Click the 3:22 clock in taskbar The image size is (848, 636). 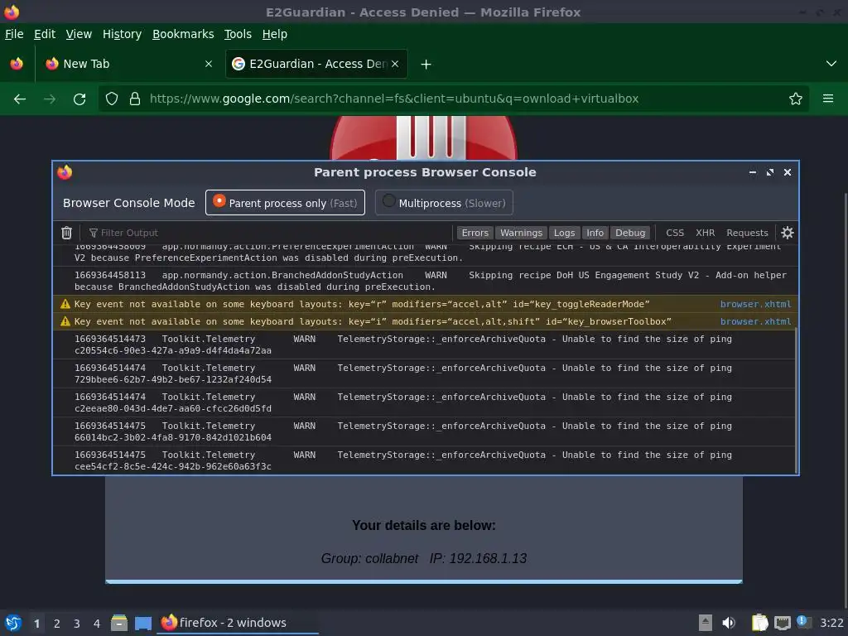pyautogui.click(x=831, y=623)
